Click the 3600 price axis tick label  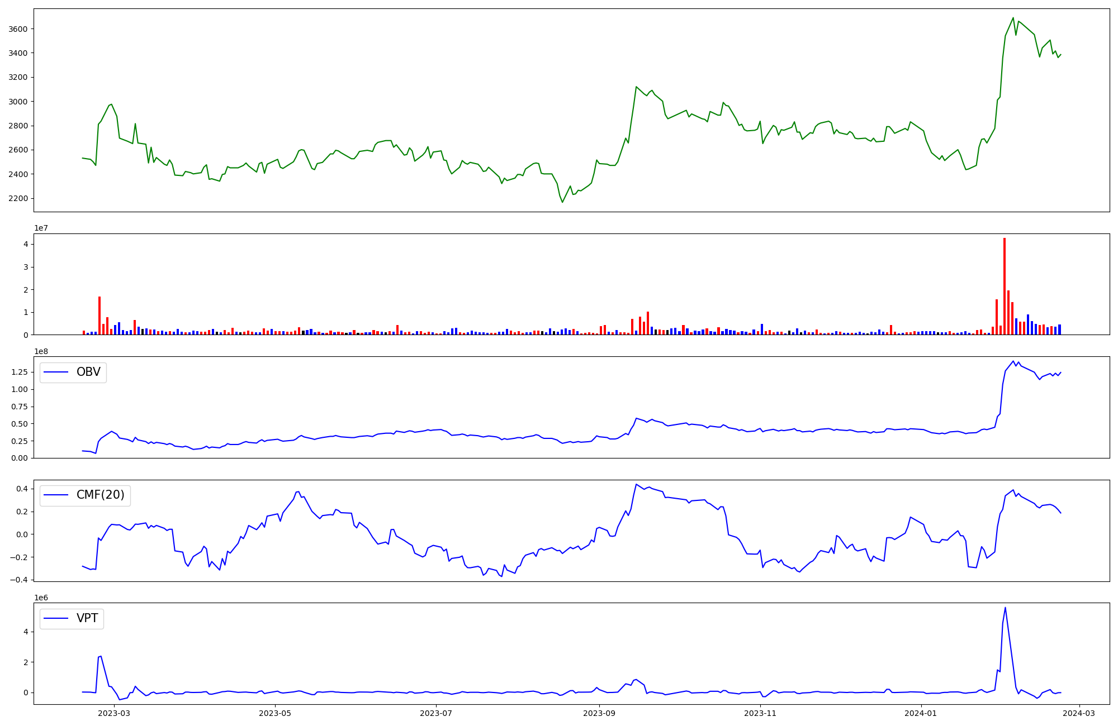click(x=18, y=29)
